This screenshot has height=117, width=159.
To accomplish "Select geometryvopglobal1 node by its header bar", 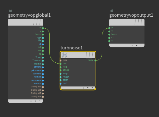I will 26,22.
